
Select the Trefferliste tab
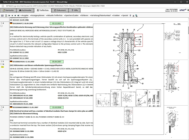pyautogui.click(x=43, y=10)
